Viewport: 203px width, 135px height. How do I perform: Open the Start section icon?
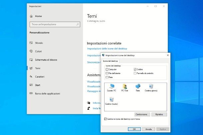click(31, 85)
